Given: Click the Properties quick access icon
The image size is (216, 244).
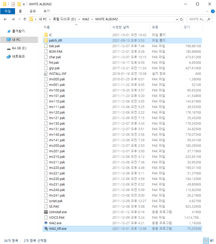Looking at the screenshot, I should coord(13,4).
